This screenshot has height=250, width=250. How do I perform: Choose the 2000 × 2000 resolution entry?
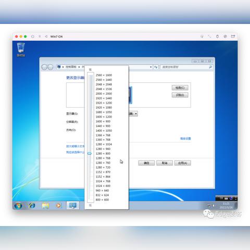[x=104, y=94]
